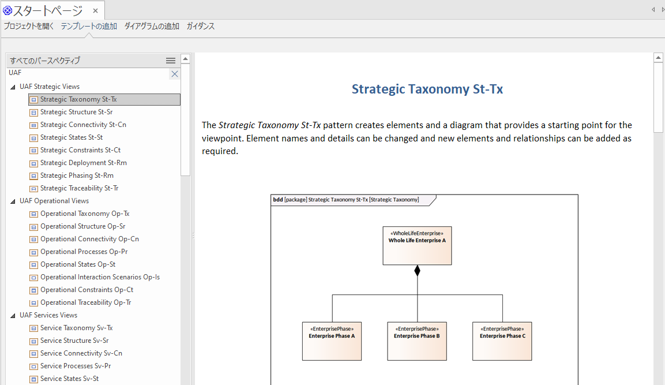Click the Service Structure Sv-Sr pattern icon

[33, 341]
